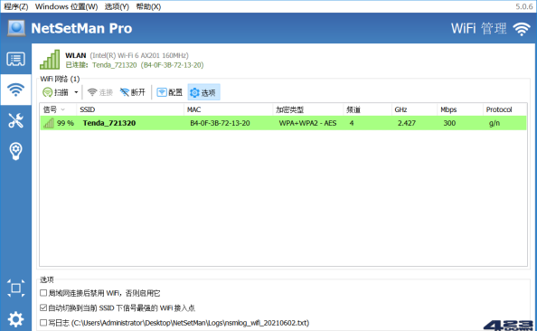Viewport: 537px width, 331px height.
Task: Click the 断开 disconnect button
Action: point(133,92)
